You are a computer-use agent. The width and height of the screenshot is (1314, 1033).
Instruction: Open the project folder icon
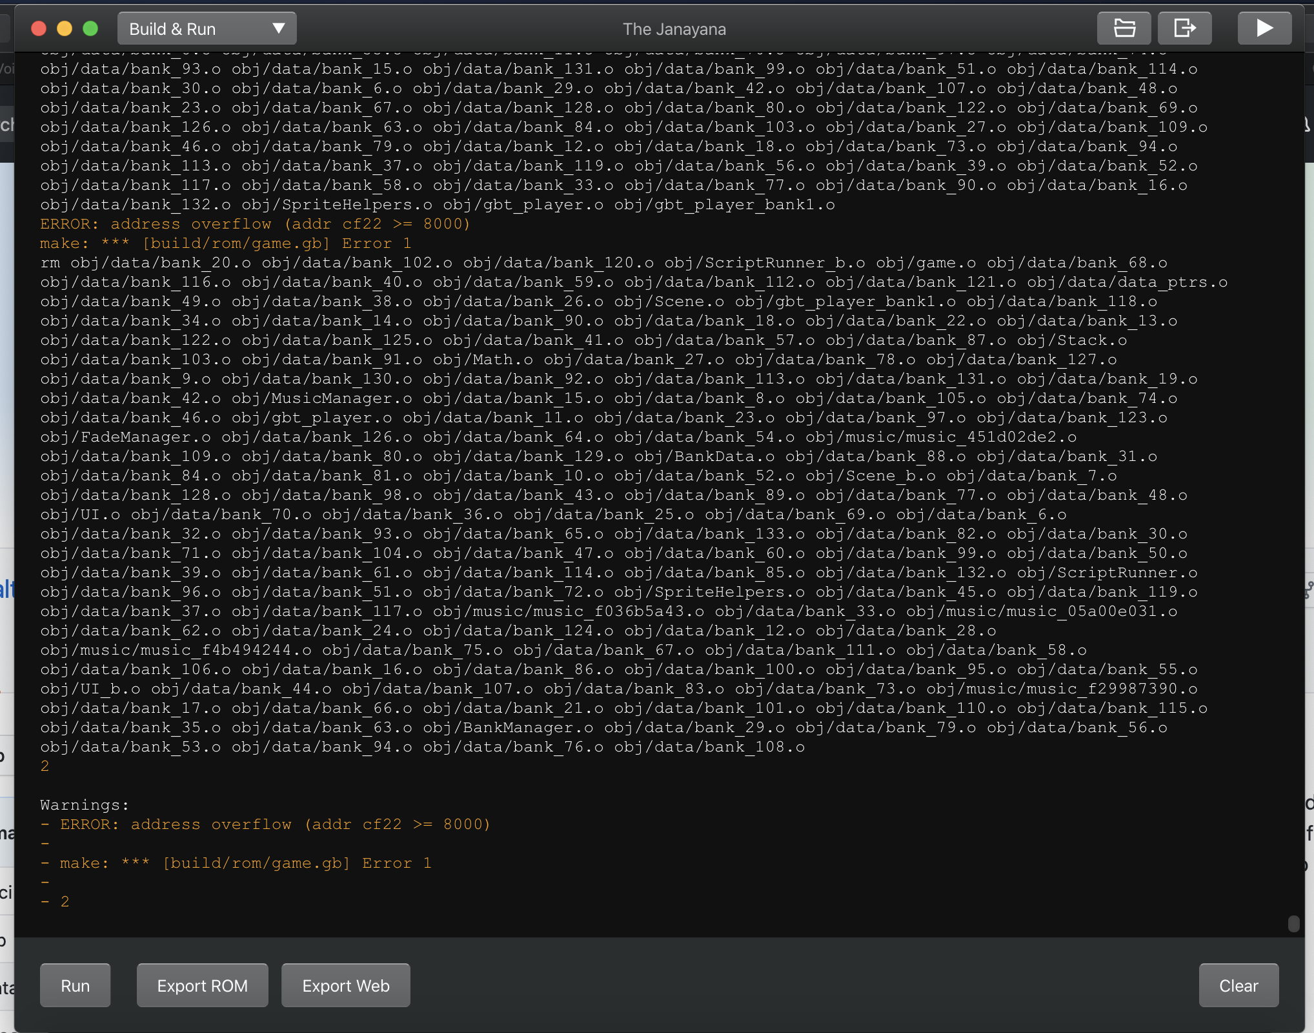pos(1124,28)
